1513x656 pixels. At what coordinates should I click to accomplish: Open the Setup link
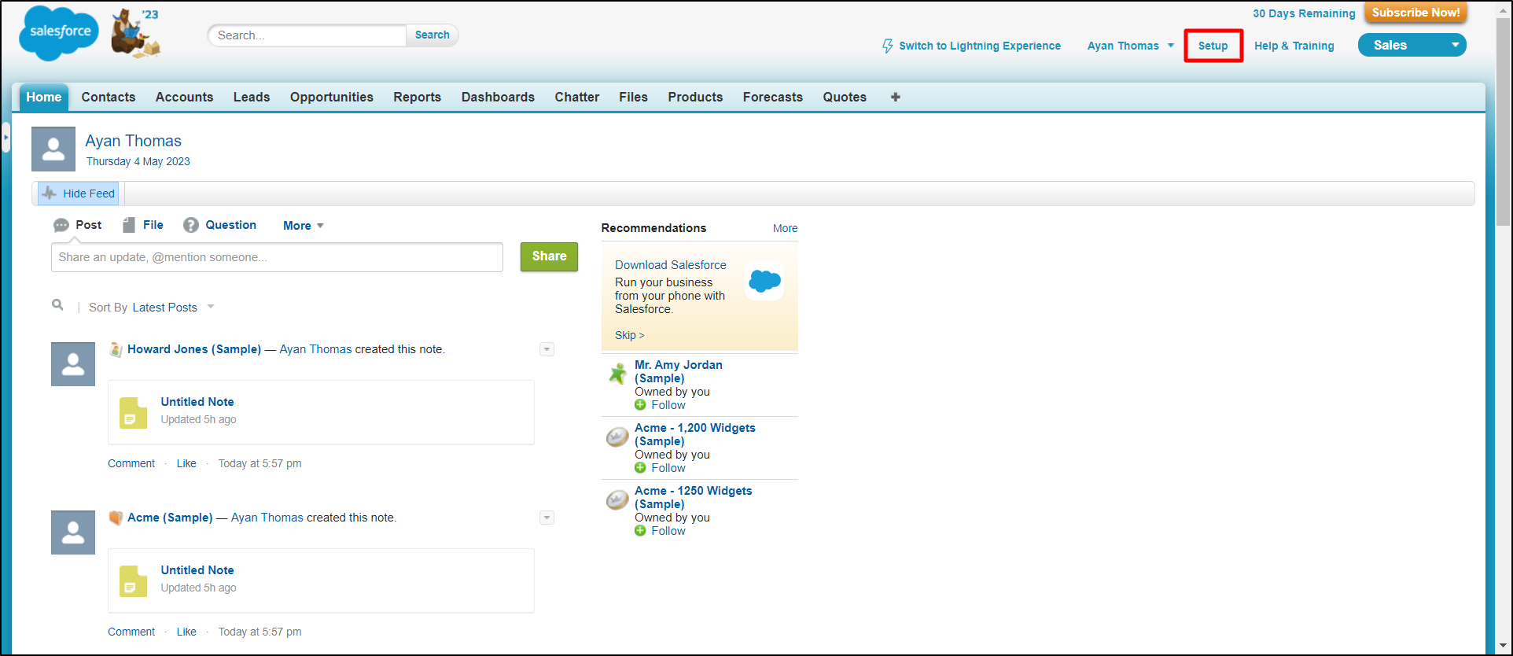point(1213,46)
